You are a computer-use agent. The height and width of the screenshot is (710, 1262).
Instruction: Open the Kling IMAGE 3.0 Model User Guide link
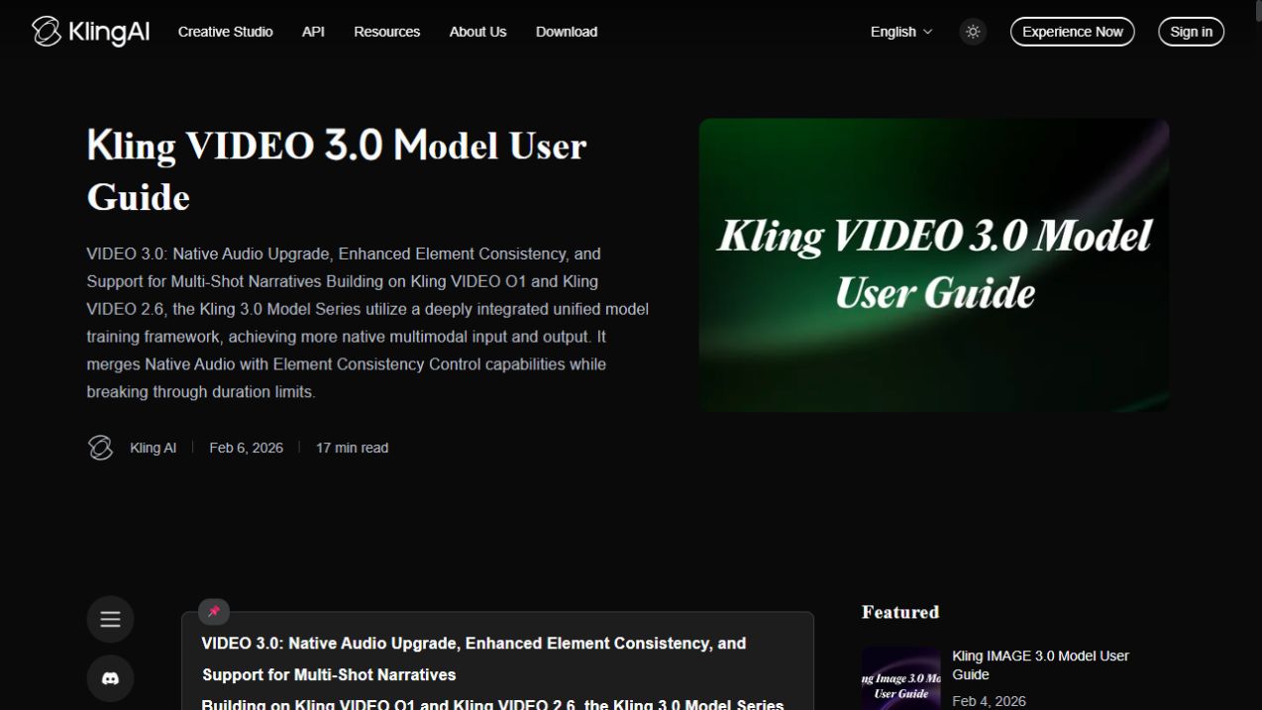(1040, 665)
